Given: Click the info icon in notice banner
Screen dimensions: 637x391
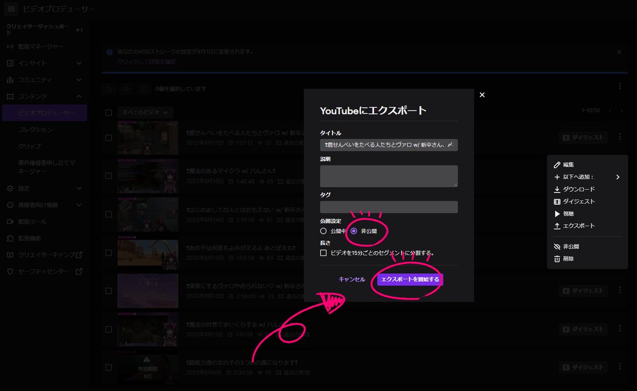Looking at the screenshot, I should [x=109, y=53].
